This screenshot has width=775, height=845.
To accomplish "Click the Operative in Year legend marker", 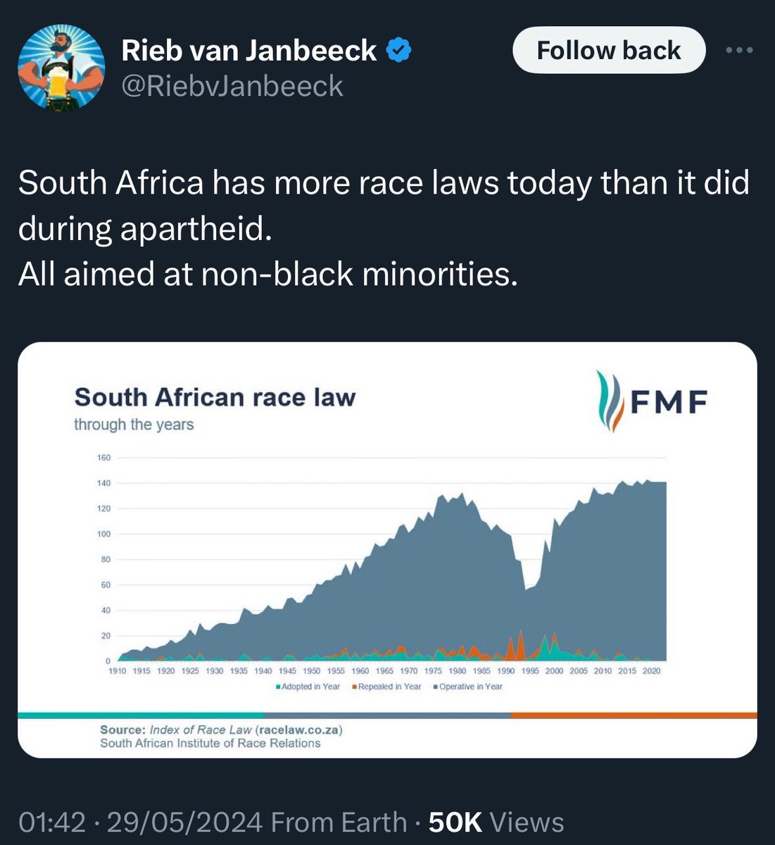I will point(436,687).
